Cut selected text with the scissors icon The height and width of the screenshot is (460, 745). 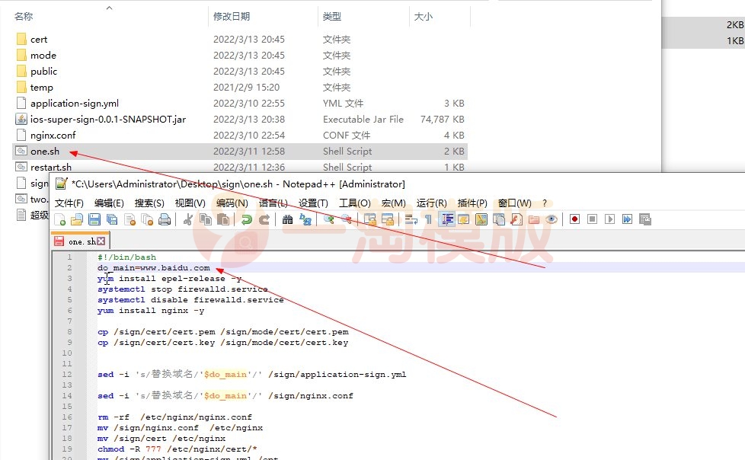coord(187,219)
